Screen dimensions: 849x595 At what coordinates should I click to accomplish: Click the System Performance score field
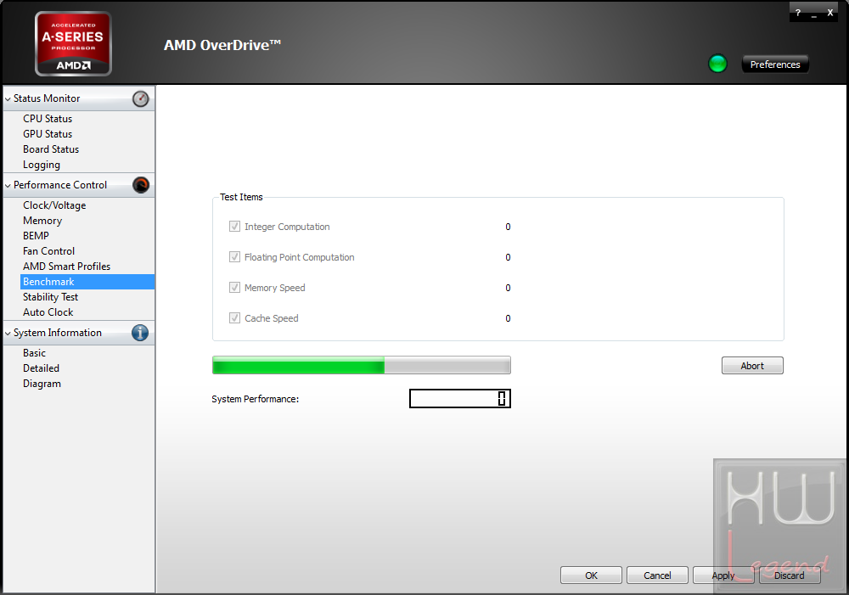(459, 398)
